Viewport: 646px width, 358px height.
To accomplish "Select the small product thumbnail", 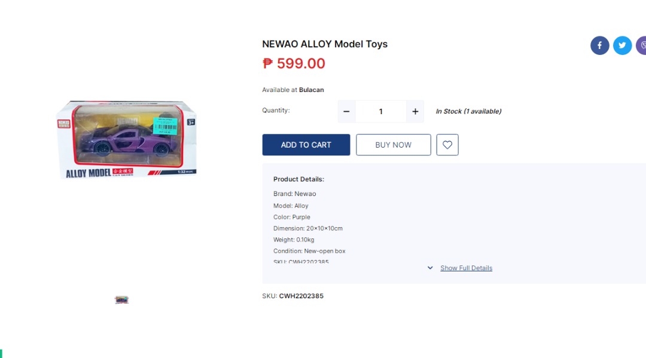I will coord(122,299).
